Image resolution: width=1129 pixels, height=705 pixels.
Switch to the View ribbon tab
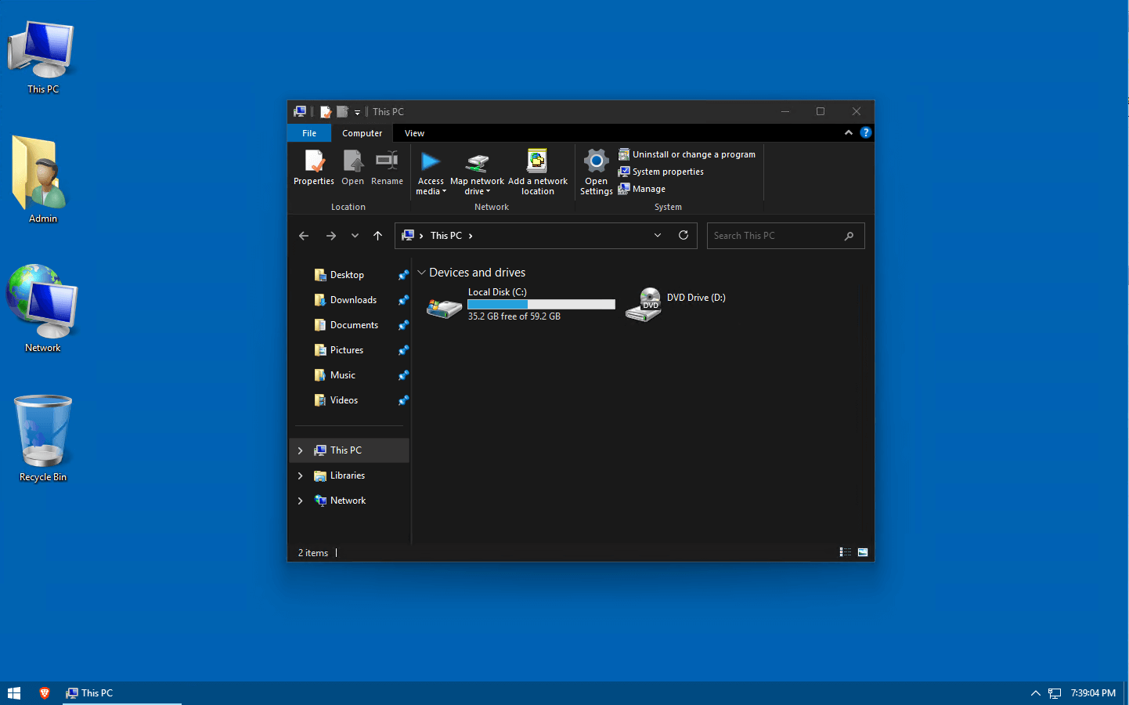tap(414, 133)
